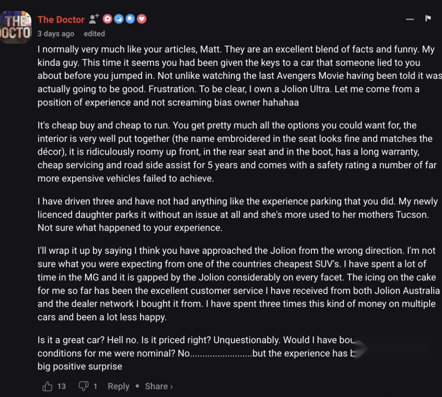Expand the Share options chevron
The image size is (442, 397).
pyautogui.click(x=171, y=387)
